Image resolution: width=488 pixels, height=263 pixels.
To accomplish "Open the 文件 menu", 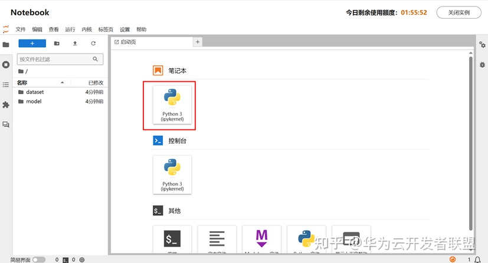I will [21, 29].
